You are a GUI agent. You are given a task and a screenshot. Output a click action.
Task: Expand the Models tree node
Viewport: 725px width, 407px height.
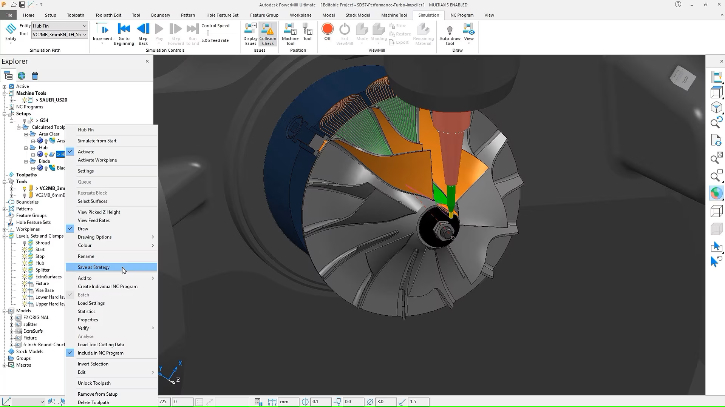[x=5, y=311]
